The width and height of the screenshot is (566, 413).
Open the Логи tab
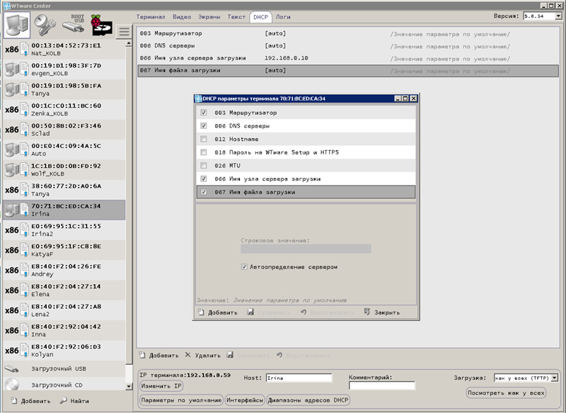click(x=283, y=16)
